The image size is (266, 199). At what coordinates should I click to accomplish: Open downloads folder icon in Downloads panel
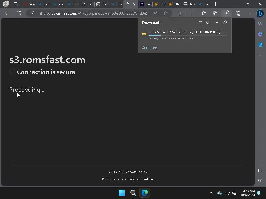click(x=200, y=23)
